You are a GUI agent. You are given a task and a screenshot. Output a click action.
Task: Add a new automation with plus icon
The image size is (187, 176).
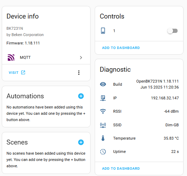tap(81, 96)
